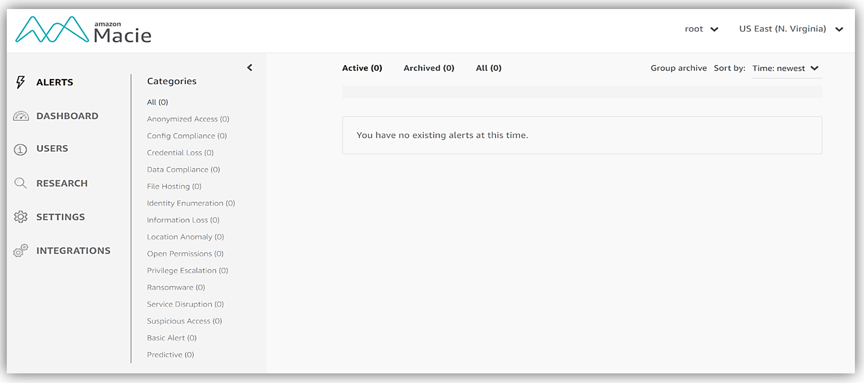Click the Integrations double-gear icon

[x=20, y=251]
